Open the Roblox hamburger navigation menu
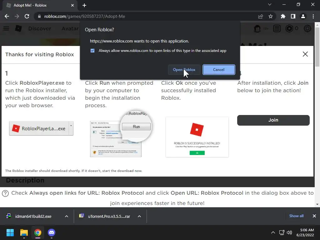The width and height of the screenshot is (320, 240). click(6, 28)
